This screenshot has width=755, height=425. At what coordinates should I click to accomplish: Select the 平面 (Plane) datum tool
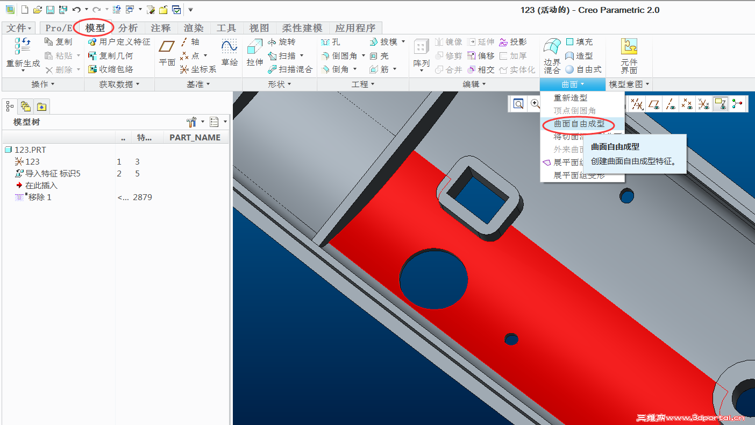pyautogui.click(x=167, y=53)
